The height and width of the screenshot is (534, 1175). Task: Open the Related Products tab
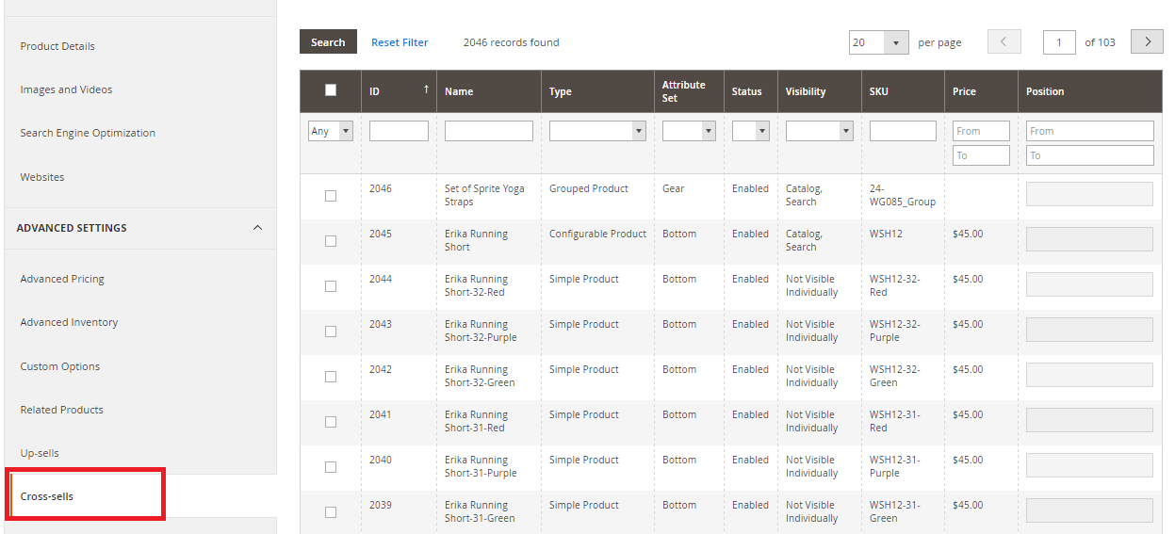62,410
